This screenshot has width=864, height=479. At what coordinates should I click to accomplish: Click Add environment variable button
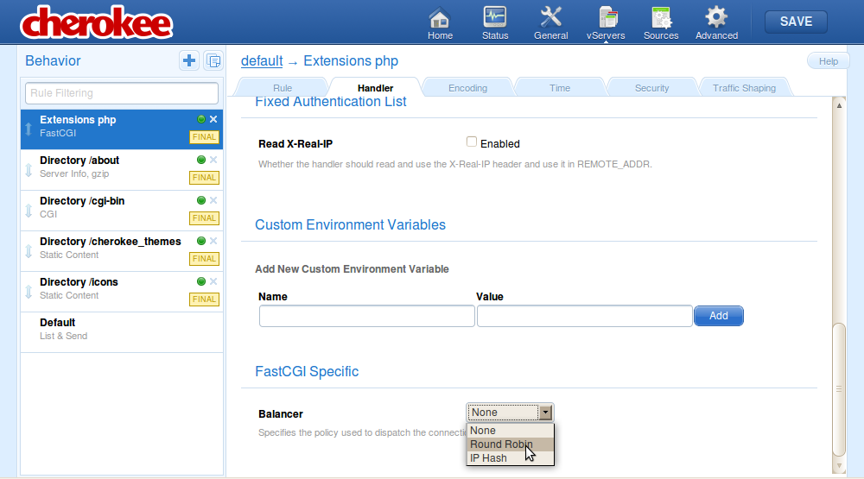tap(719, 316)
